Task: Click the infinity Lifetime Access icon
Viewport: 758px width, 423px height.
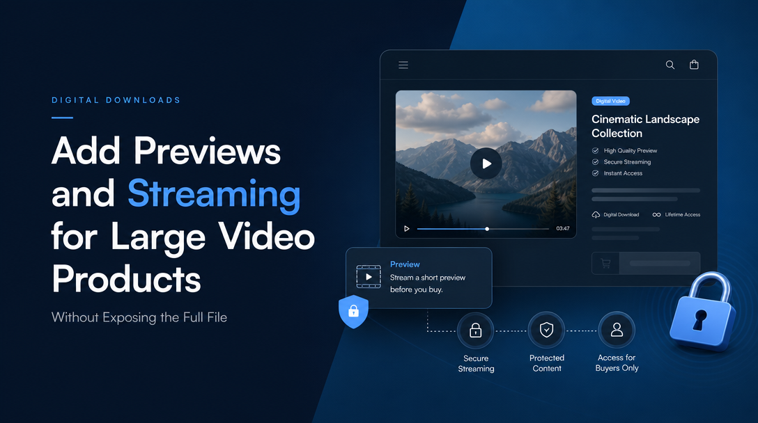Action: 656,215
